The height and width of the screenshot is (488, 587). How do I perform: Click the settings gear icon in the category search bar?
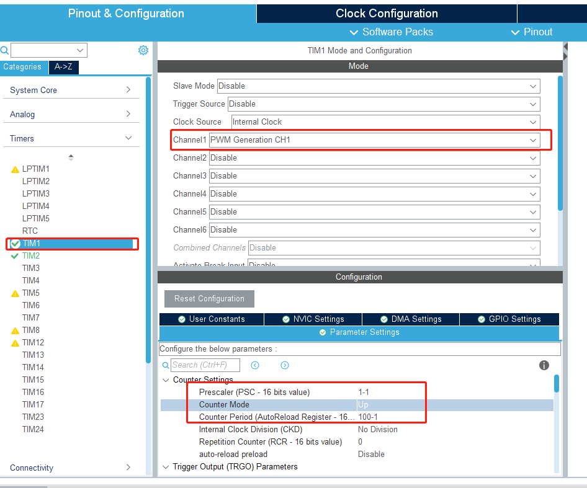143,50
